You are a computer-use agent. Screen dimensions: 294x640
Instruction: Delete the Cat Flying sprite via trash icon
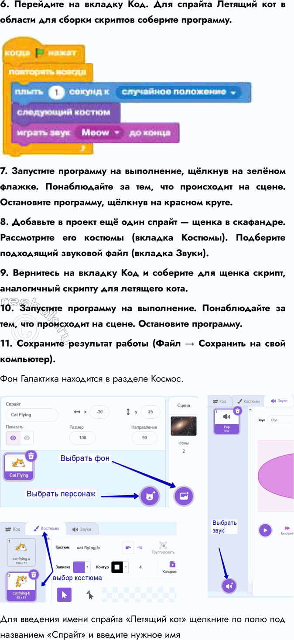pos(31,456)
